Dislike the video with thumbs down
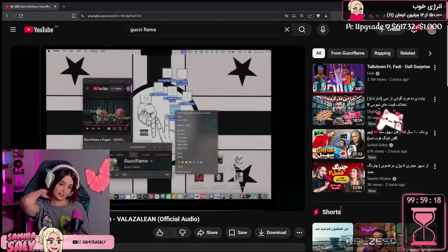The width and height of the screenshot is (448, 252). pos(182,232)
